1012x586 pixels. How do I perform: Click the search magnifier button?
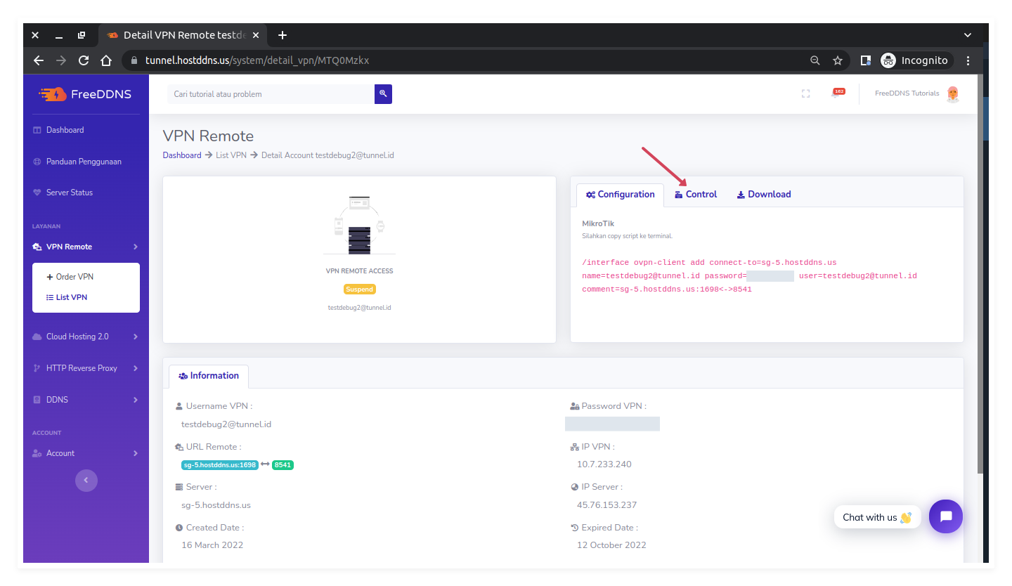coord(383,93)
